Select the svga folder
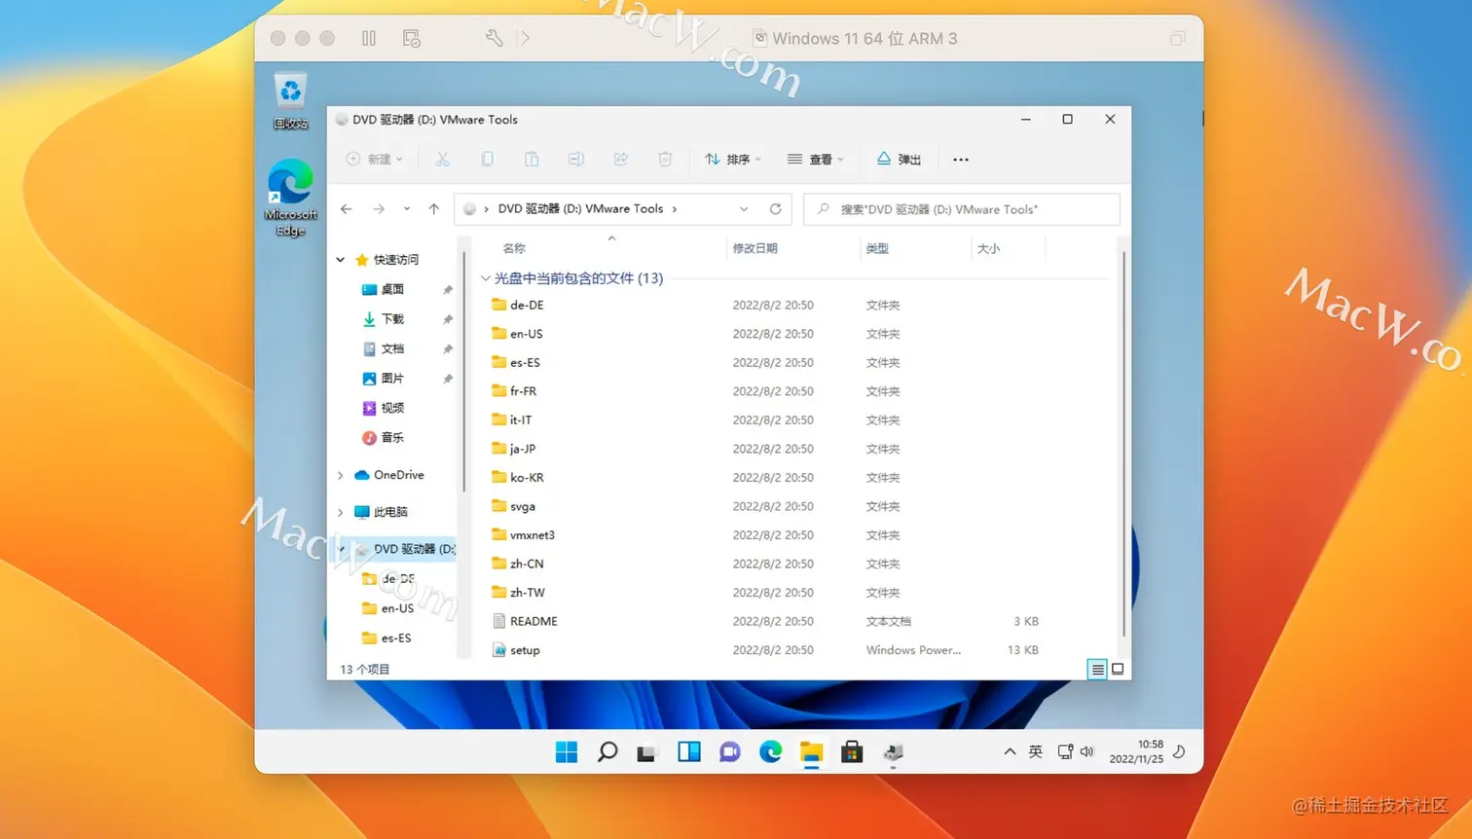Viewport: 1472px width, 839px height. pos(523,506)
